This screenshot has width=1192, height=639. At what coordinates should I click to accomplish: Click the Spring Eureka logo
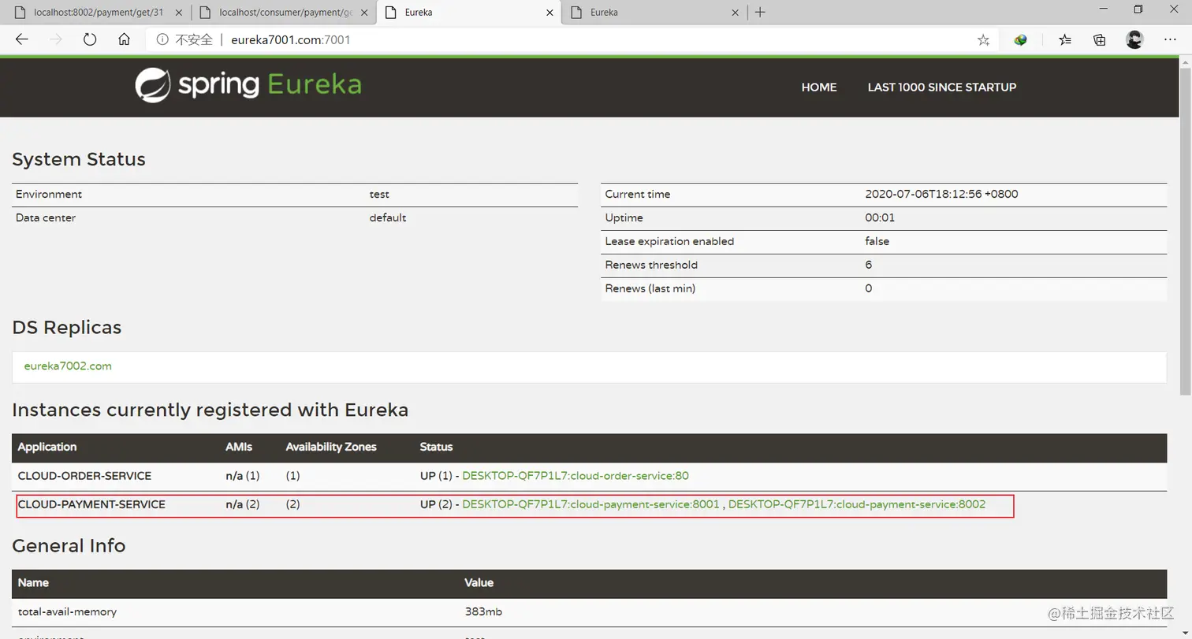(x=248, y=85)
